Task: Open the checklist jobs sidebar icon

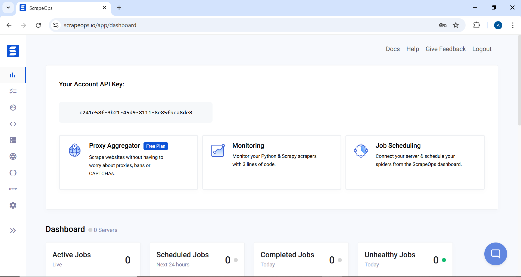Action: (x=13, y=91)
